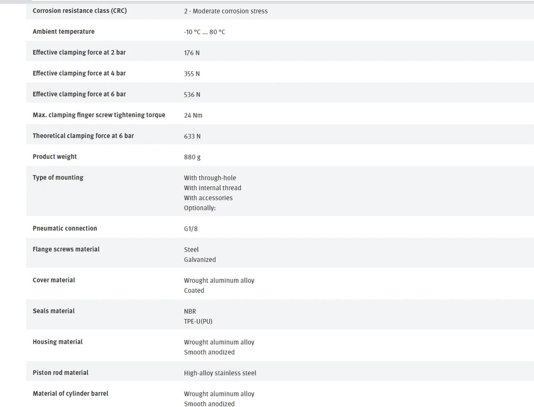Click the Flange screws material label
The width and height of the screenshot is (534, 407).
tap(66, 249)
